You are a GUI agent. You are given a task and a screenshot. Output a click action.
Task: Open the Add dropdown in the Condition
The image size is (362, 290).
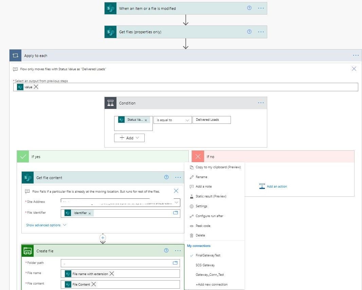tap(129, 138)
